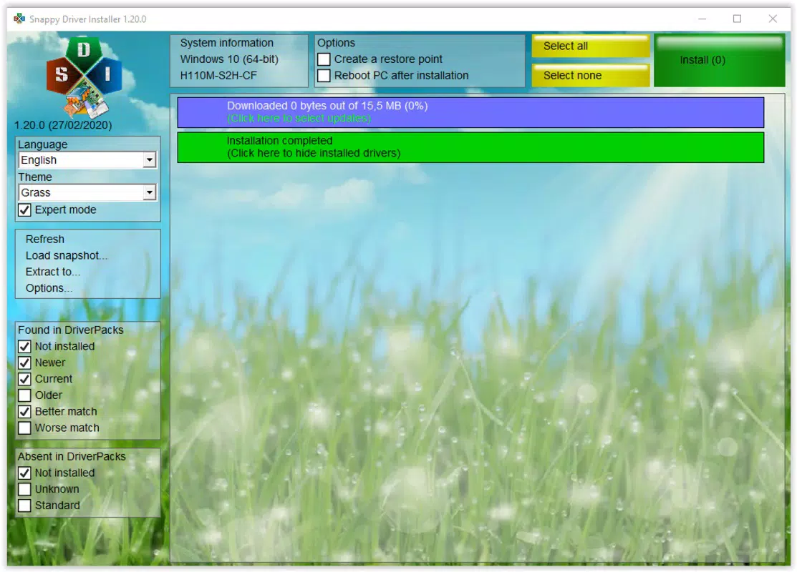
Task: Click here to select updates link
Action: [x=299, y=118]
